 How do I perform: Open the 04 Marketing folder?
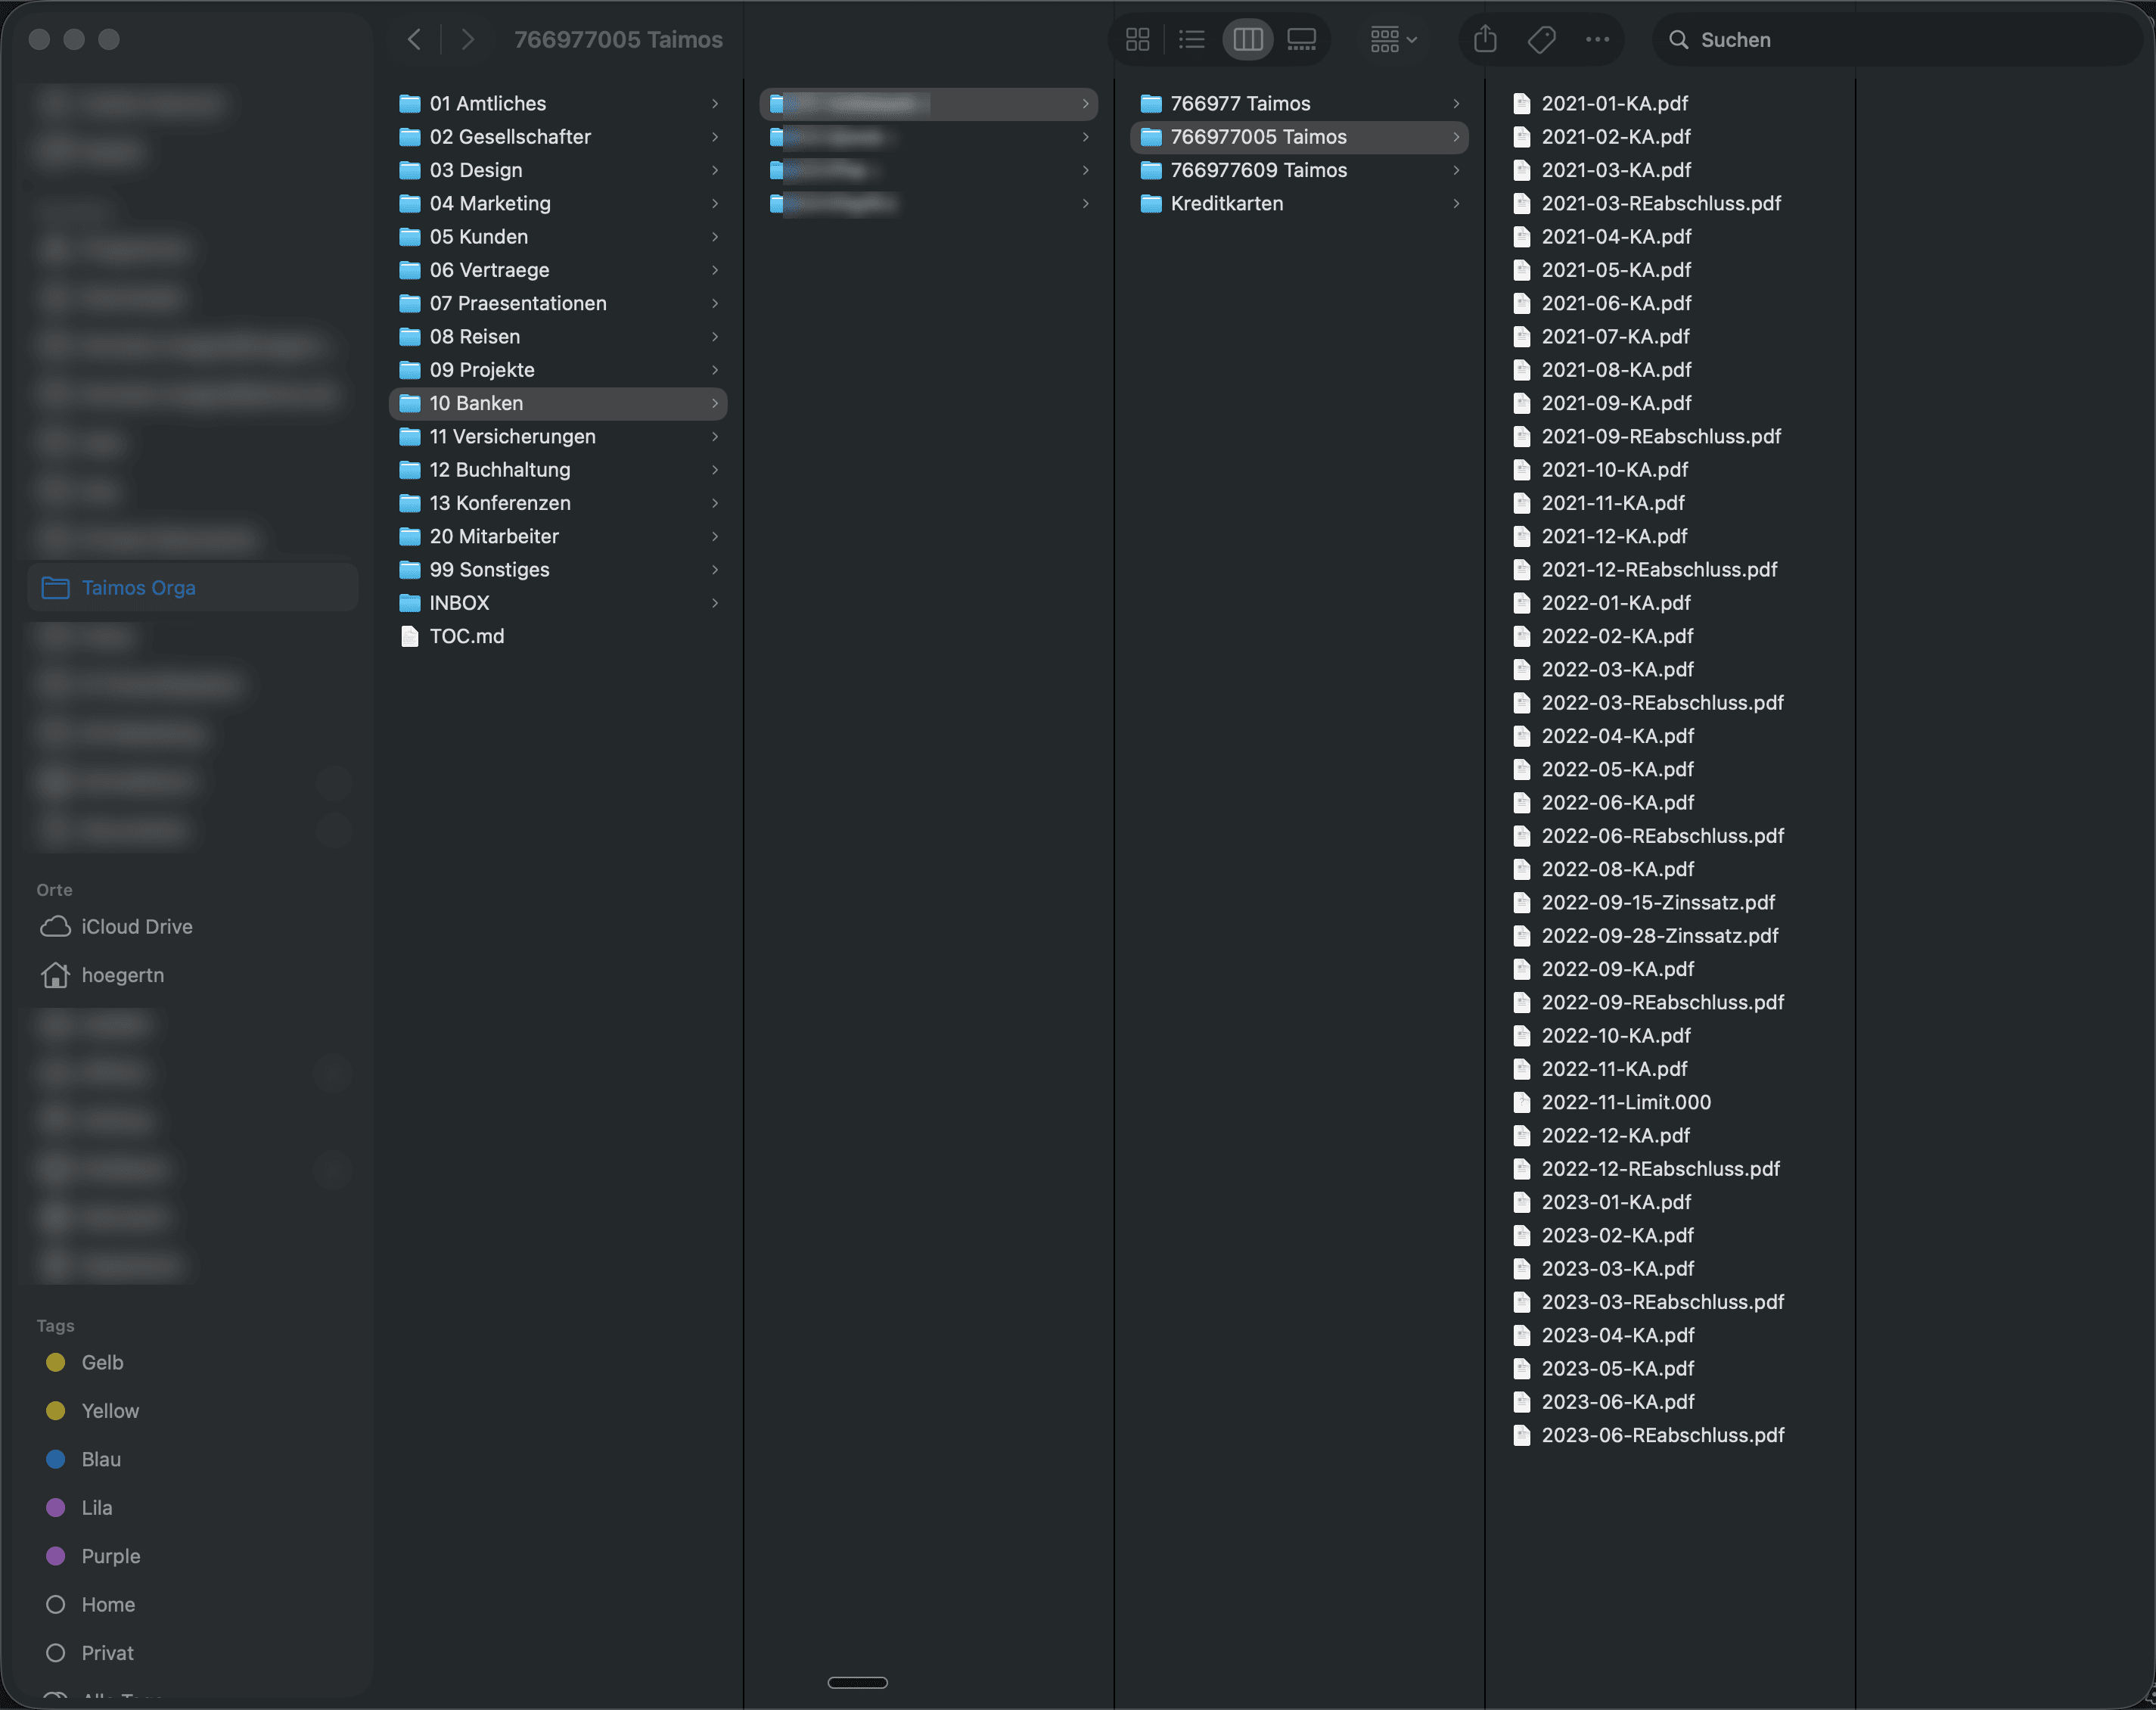[x=558, y=203]
